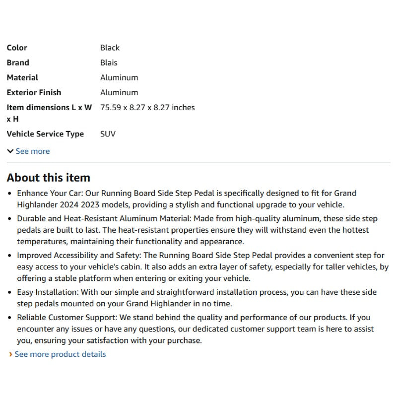Click the Easy Installation bullet text
This screenshot has height=397, width=397.
pyautogui.click(x=197, y=298)
